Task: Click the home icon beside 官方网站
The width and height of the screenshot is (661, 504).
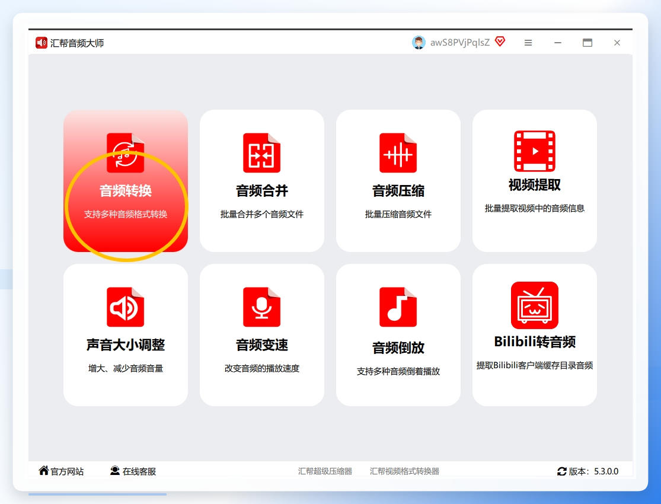Action: click(x=44, y=470)
